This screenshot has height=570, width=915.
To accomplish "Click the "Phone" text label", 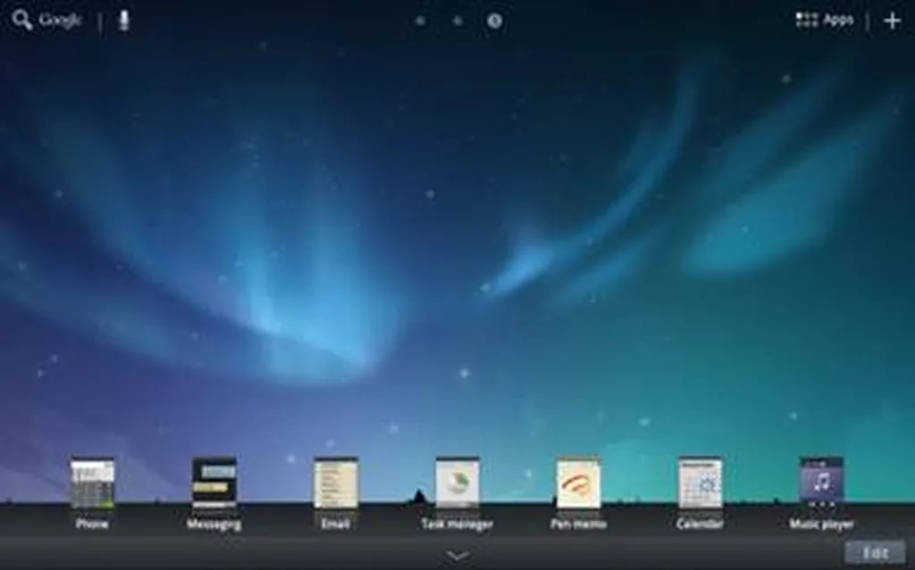I will click(93, 525).
